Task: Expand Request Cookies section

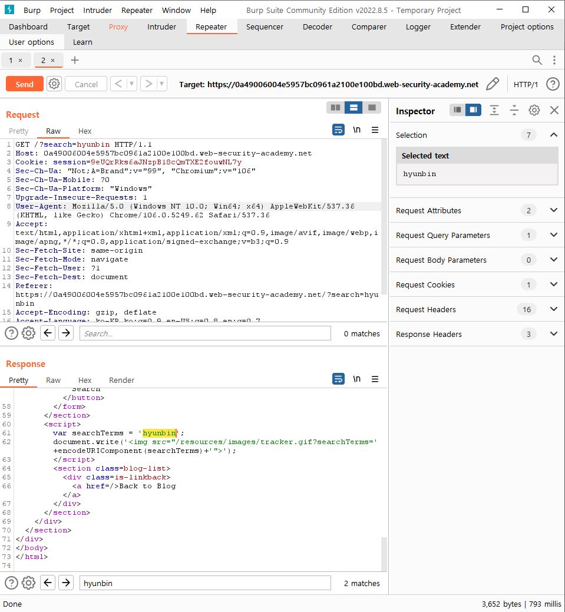Action: pos(553,284)
